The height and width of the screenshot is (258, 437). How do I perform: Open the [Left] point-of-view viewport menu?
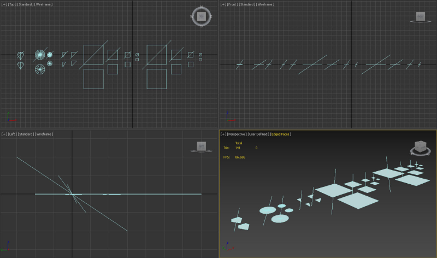pos(12,134)
